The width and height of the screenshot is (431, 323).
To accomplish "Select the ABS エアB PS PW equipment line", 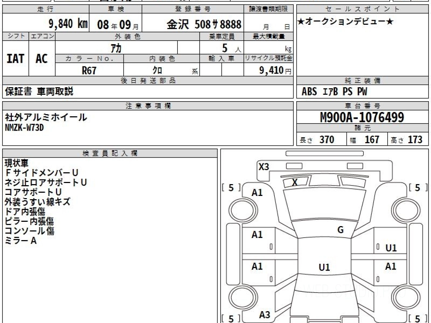I will point(334,92).
